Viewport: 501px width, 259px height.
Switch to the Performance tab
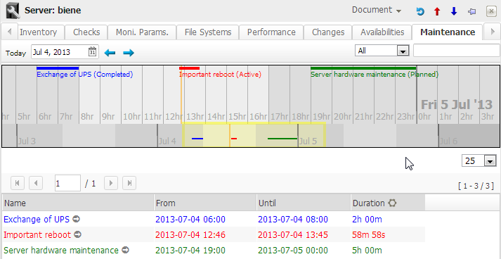click(271, 32)
